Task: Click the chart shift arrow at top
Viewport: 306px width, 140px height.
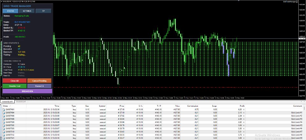Action: [x=239, y=1]
